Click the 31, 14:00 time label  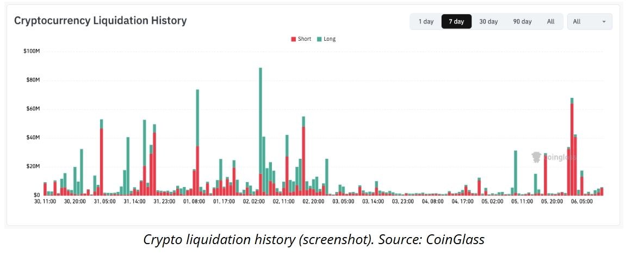tap(134, 202)
